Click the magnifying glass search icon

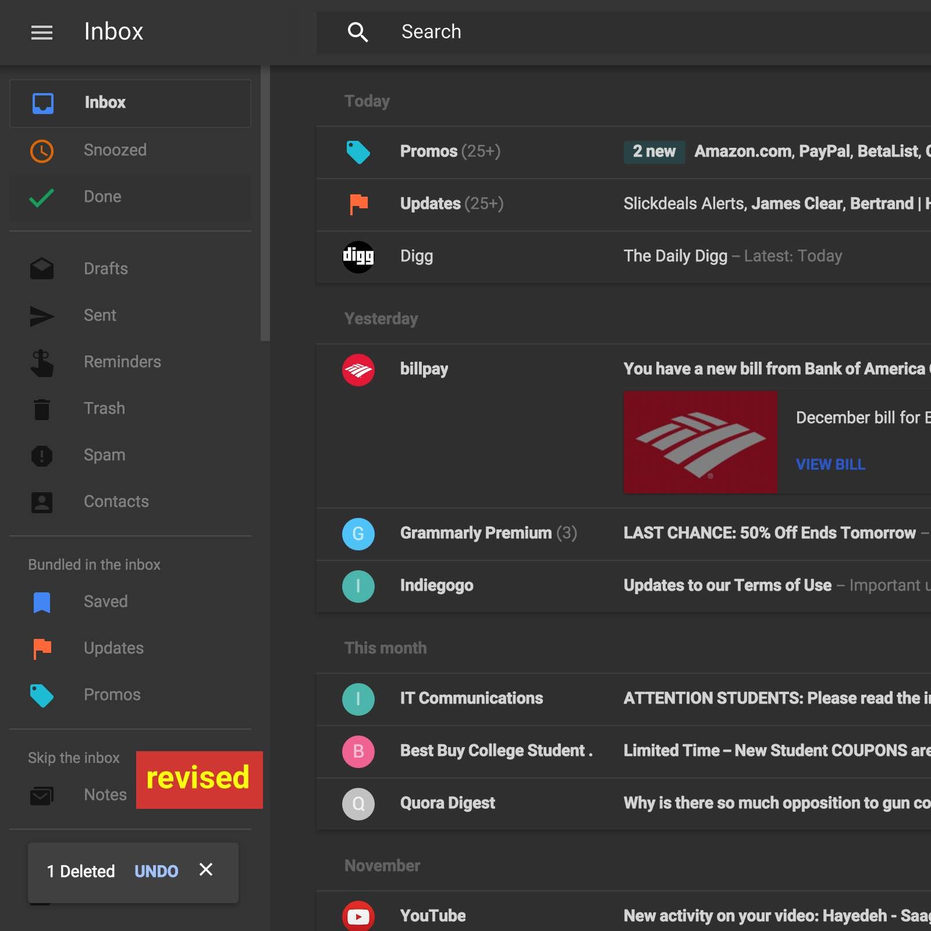click(358, 32)
